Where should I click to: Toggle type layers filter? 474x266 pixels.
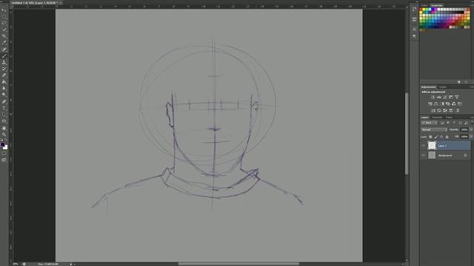pyautogui.click(x=454, y=123)
